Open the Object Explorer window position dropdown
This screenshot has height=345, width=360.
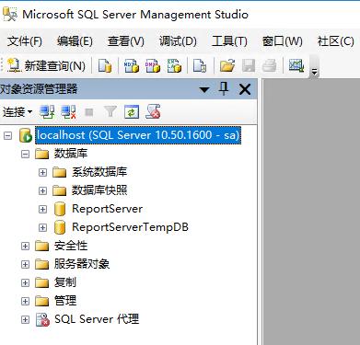pos(204,89)
